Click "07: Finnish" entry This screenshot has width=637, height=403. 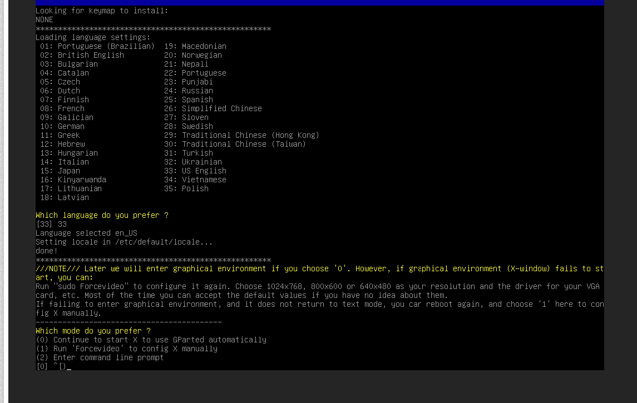[65, 100]
